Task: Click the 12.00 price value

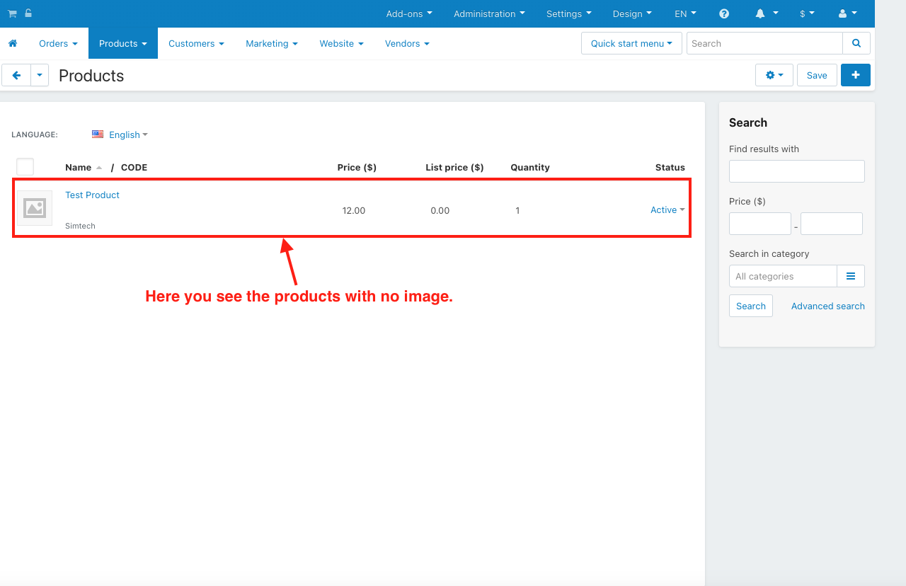Action: tap(354, 210)
